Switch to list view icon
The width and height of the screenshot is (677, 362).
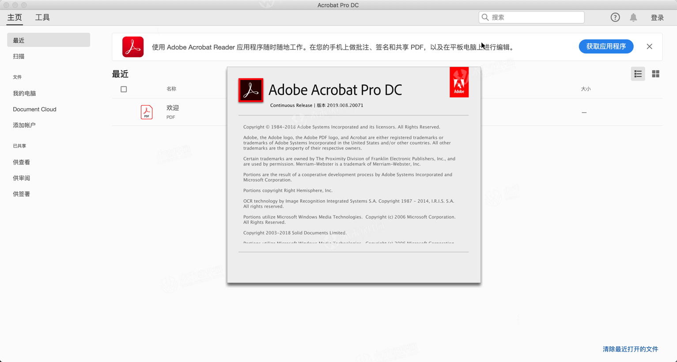pos(638,74)
